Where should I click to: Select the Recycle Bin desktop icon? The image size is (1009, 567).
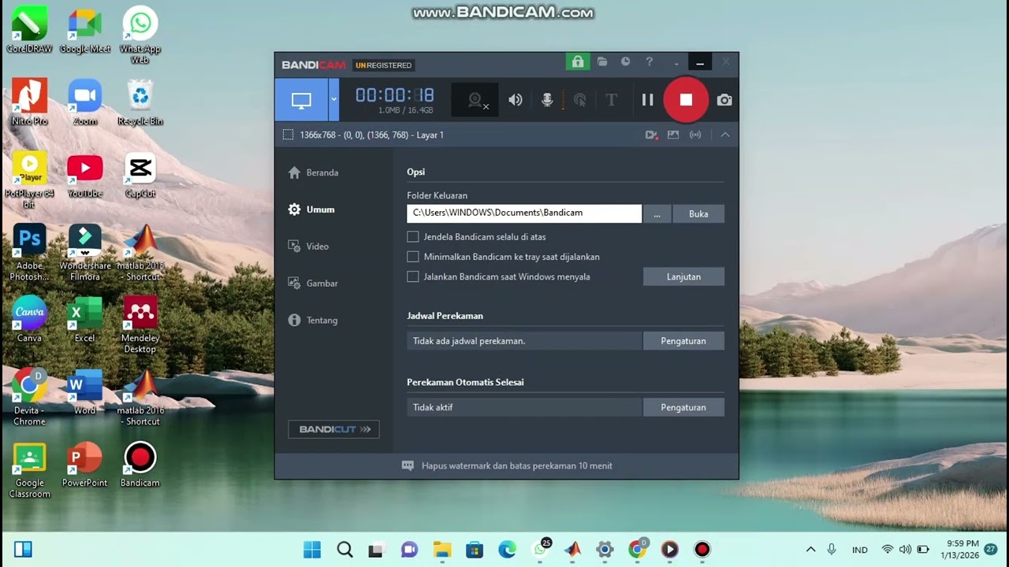(x=140, y=102)
